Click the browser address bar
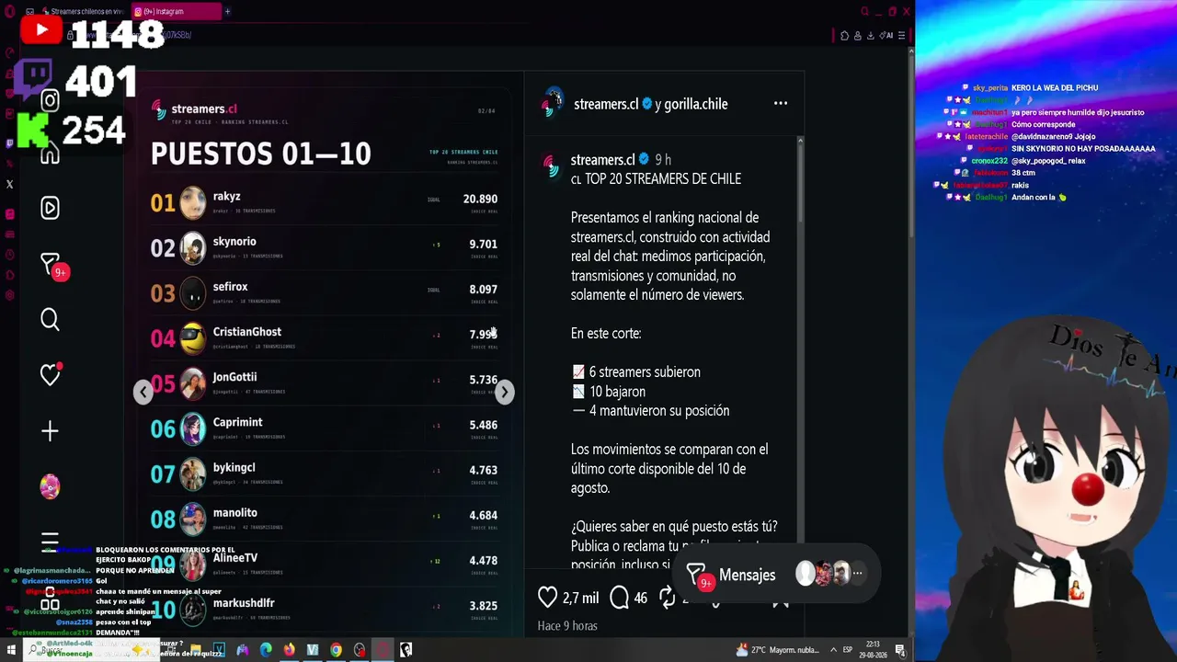 tap(441, 35)
